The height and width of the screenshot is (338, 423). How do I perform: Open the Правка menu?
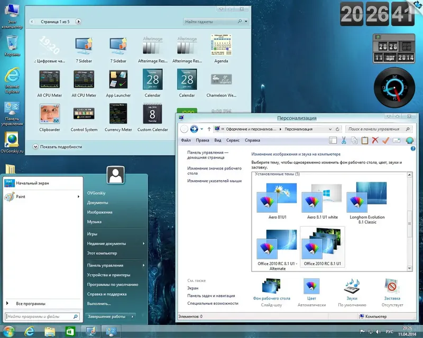203,140
